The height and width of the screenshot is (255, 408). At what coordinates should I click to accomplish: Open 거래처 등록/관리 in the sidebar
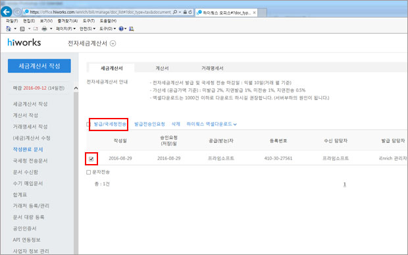click(x=31, y=206)
